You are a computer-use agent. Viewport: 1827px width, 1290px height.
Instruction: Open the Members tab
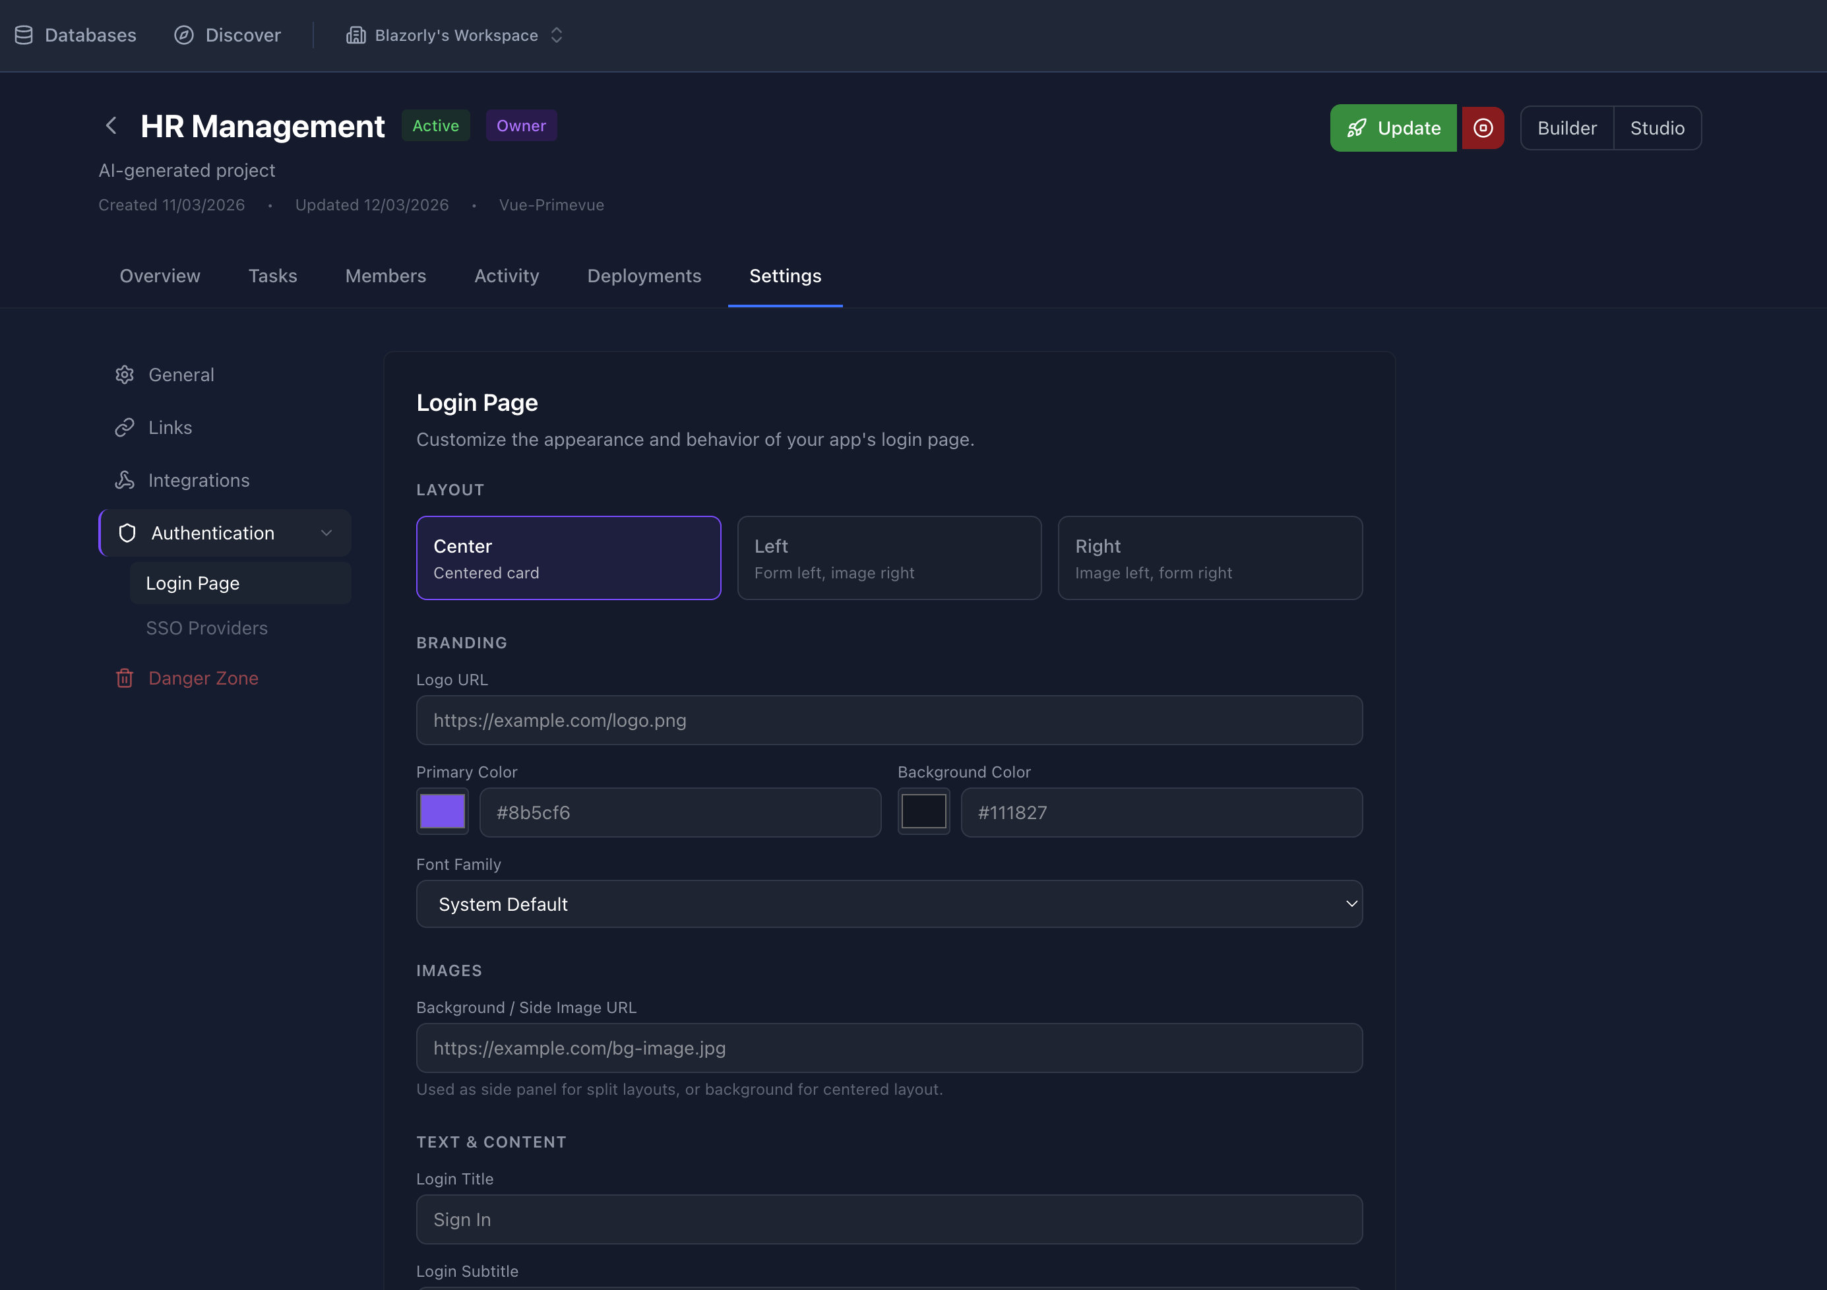[385, 276]
